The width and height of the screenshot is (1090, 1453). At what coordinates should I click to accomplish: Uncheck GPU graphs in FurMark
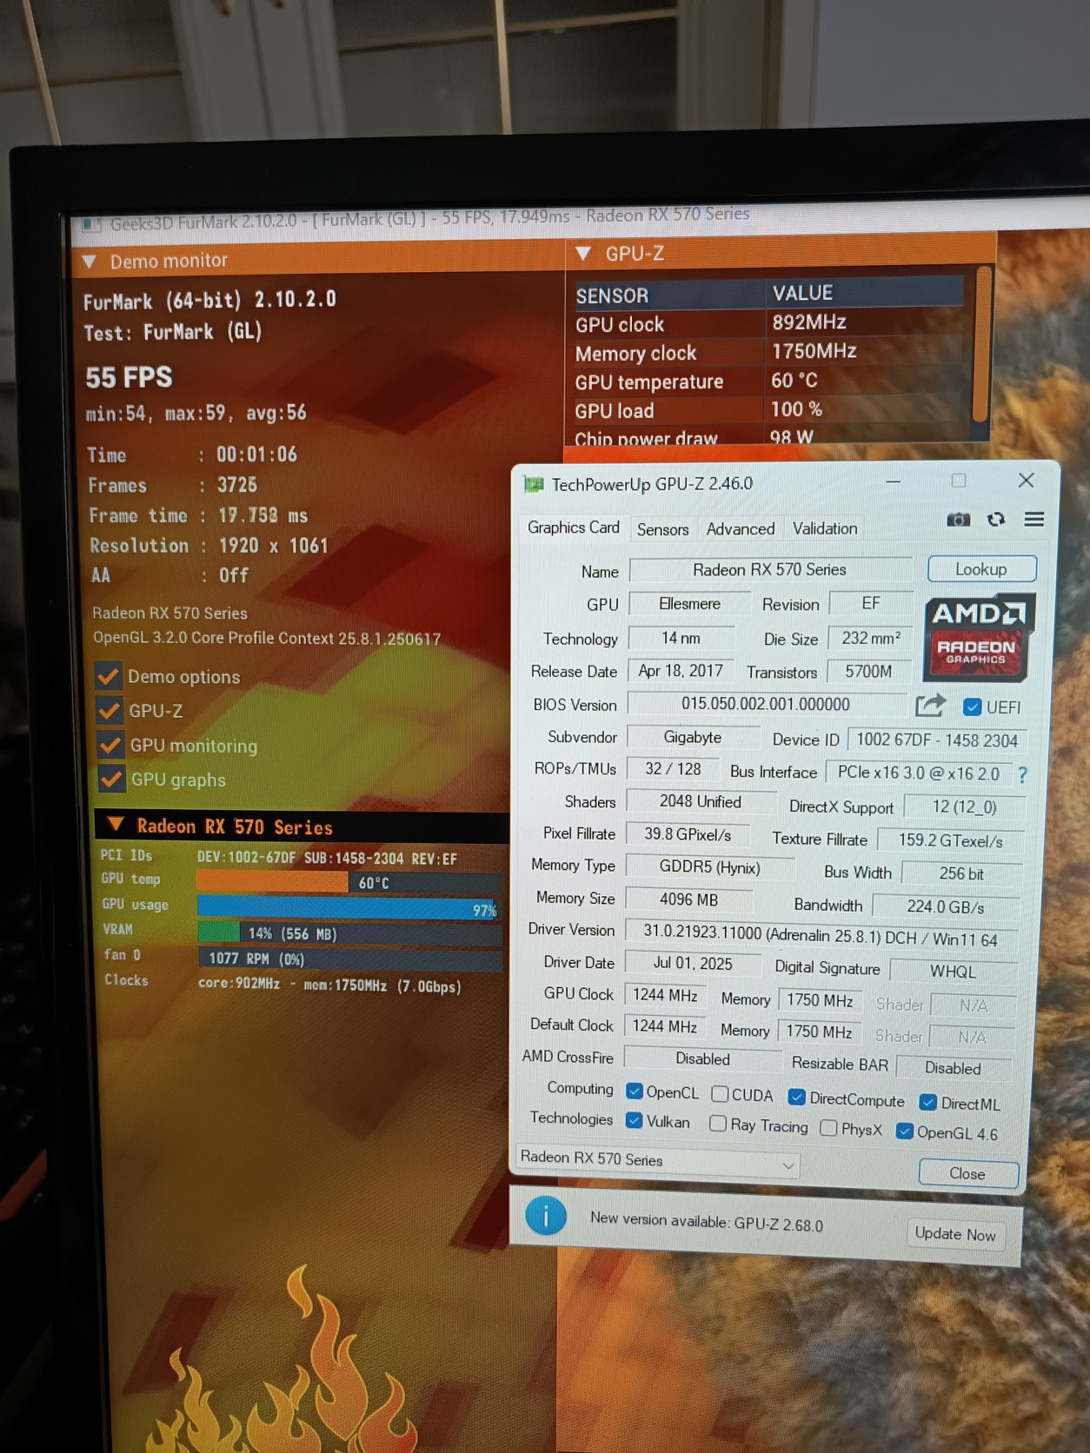[x=111, y=779]
